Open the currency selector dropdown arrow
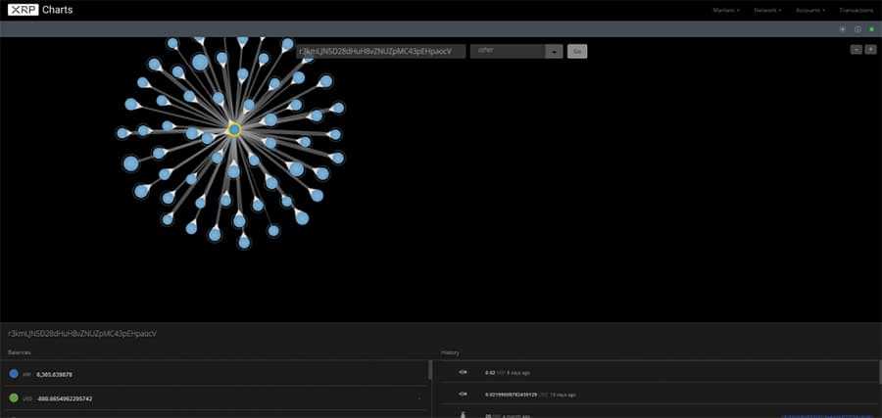This screenshot has width=882, height=418. (554, 51)
